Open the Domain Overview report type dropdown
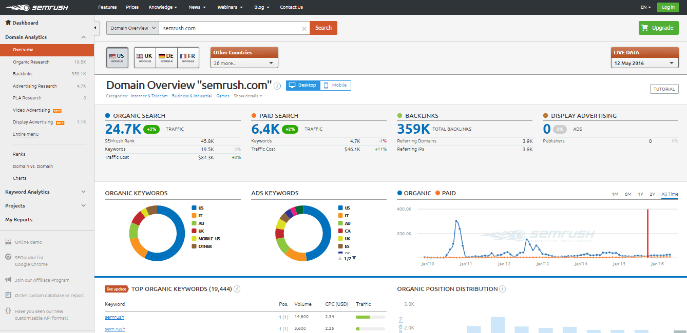The width and height of the screenshot is (687, 333). point(132,28)
